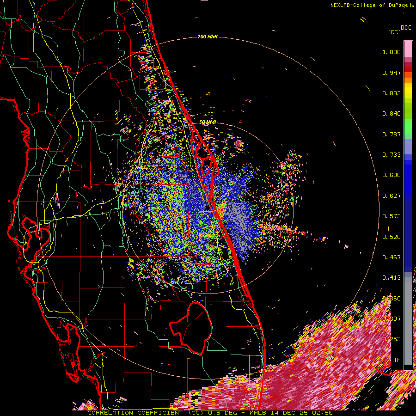Select the 0.893 color scale value

click(x=392, y=93)
